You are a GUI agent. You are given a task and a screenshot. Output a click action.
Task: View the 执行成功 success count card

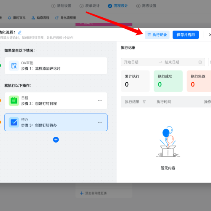(168, 81)
